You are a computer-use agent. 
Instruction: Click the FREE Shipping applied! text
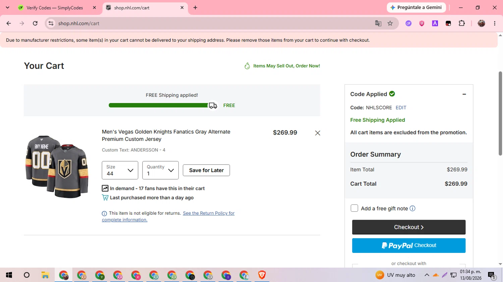(172, 95)
